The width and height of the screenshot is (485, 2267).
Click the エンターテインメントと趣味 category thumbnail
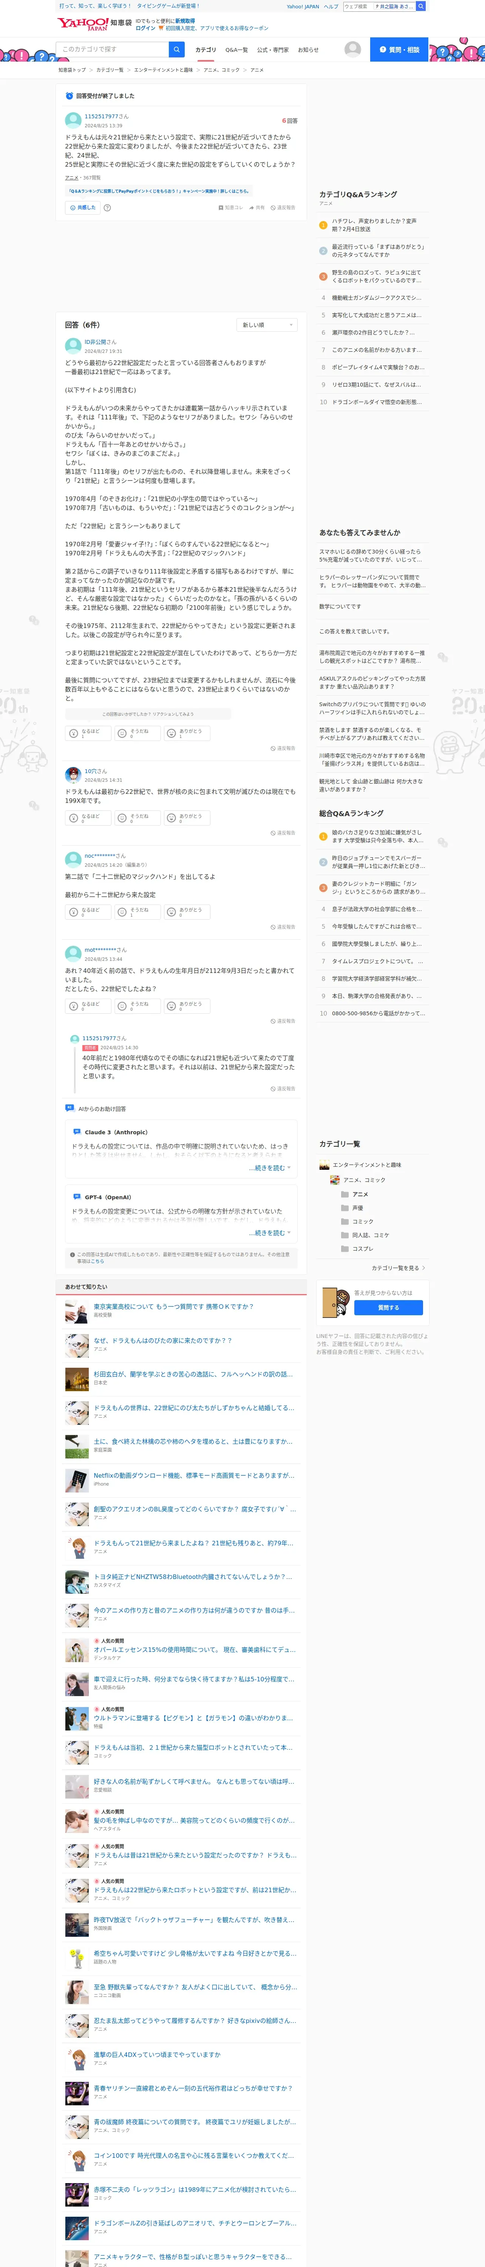pos(324,1165)
